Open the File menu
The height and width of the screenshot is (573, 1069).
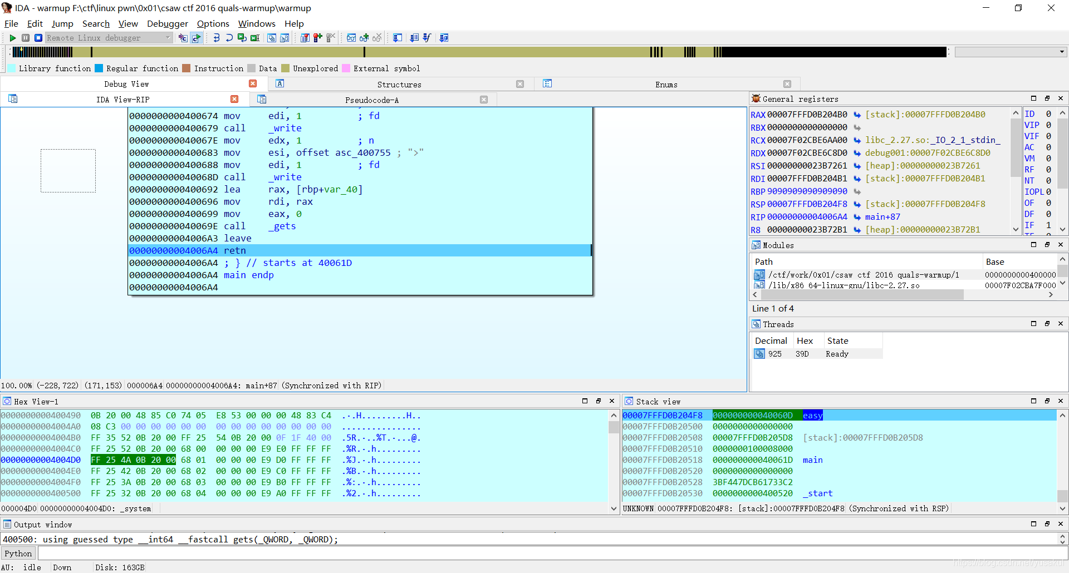tap(11, 23)
